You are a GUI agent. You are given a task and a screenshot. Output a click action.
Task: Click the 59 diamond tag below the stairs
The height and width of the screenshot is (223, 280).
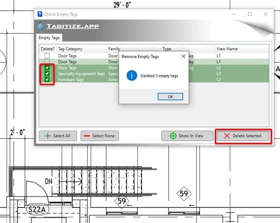click(x=122, y=201)
